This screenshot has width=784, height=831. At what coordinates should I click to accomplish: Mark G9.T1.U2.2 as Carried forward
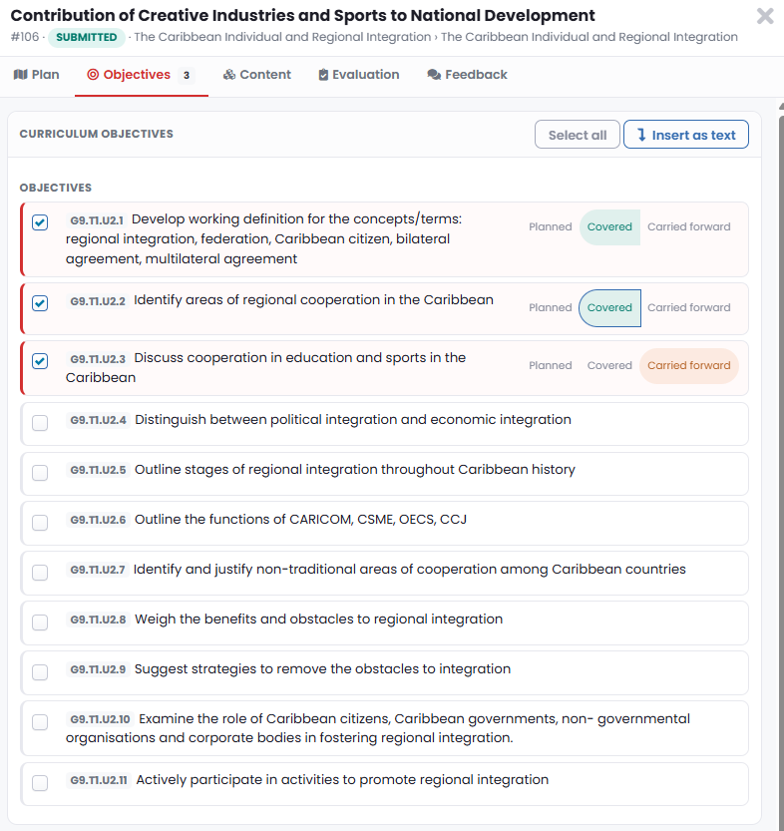click(688, 308)
